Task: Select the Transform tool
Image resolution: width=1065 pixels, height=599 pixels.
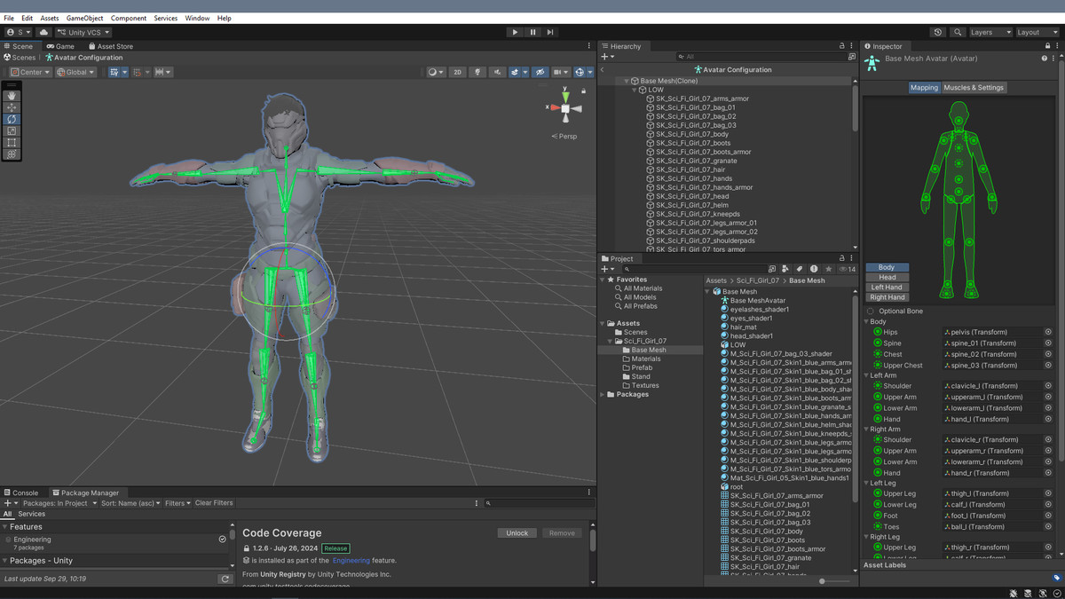Action: click(x=12, y=154)
